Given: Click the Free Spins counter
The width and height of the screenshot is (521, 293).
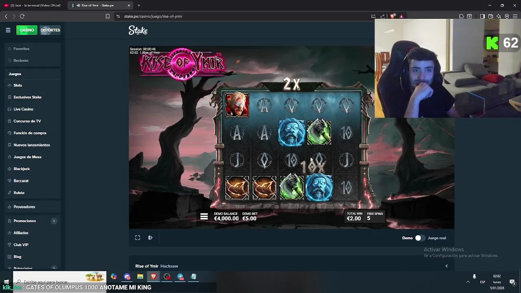Looking at the screenshot, I should (x=374, y=216).
